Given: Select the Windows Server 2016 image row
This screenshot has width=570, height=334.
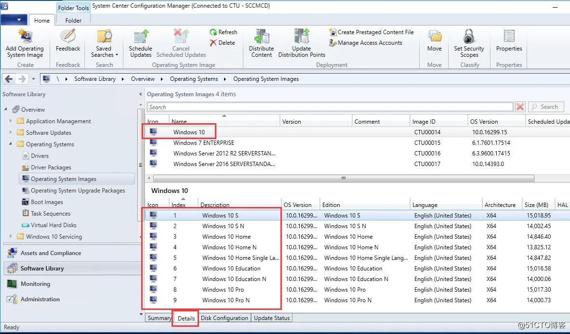Looking at the screenshot, I should [x=358, y=164].
